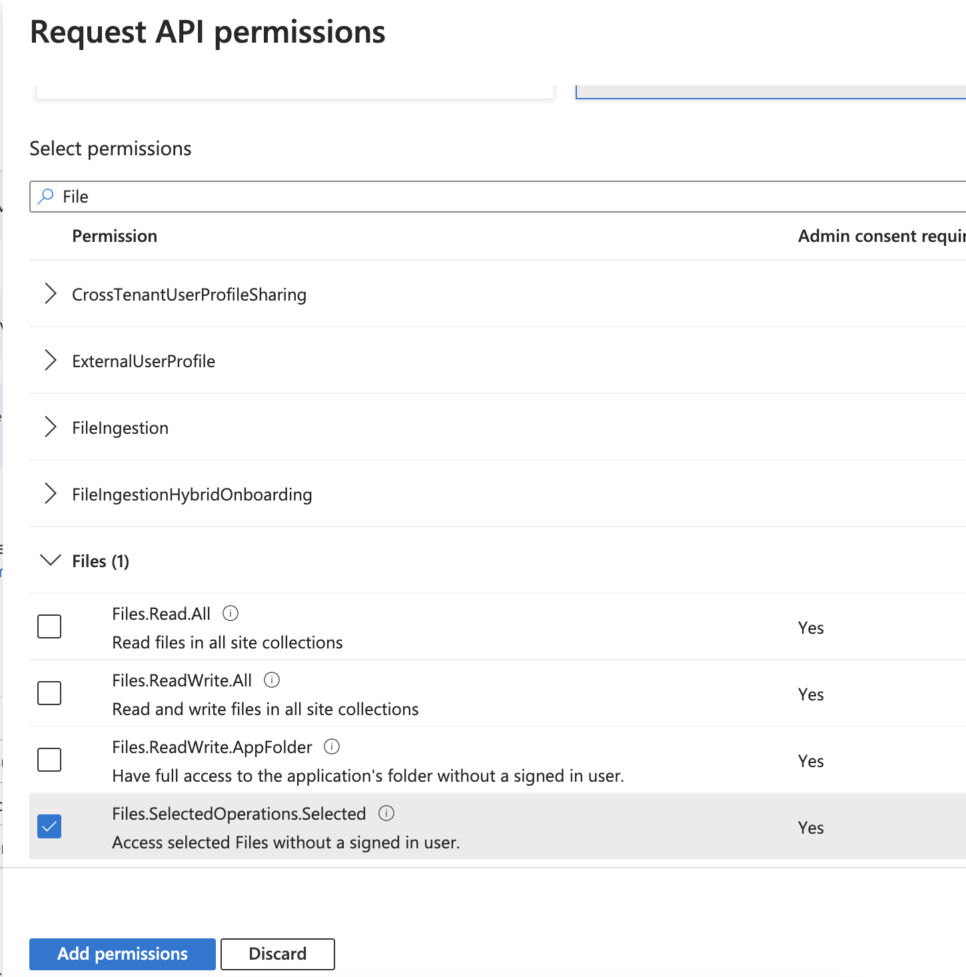Show info for Files.SelectedOperations.Selected

(x=386, y=813)
